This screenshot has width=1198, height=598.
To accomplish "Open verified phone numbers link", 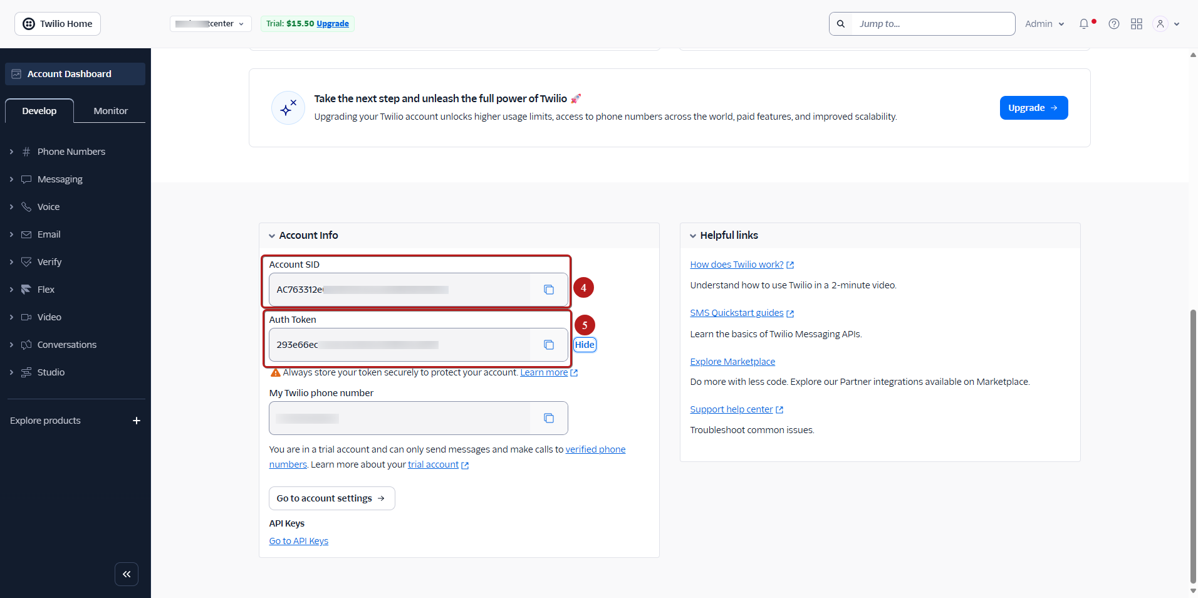I will coord(595,449).
